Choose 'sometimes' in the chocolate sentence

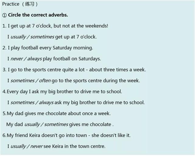tap(56, 124)
